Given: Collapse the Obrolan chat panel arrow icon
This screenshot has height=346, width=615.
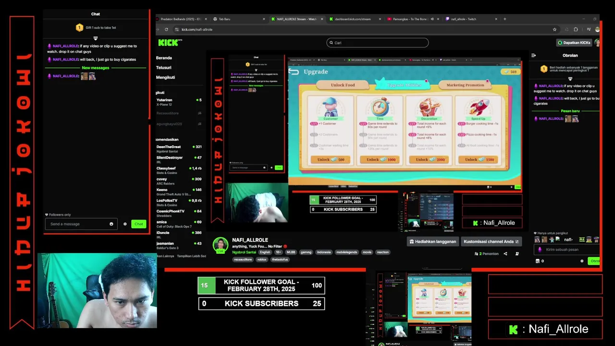Looking at the screenshot, I should tap(533, 55).
